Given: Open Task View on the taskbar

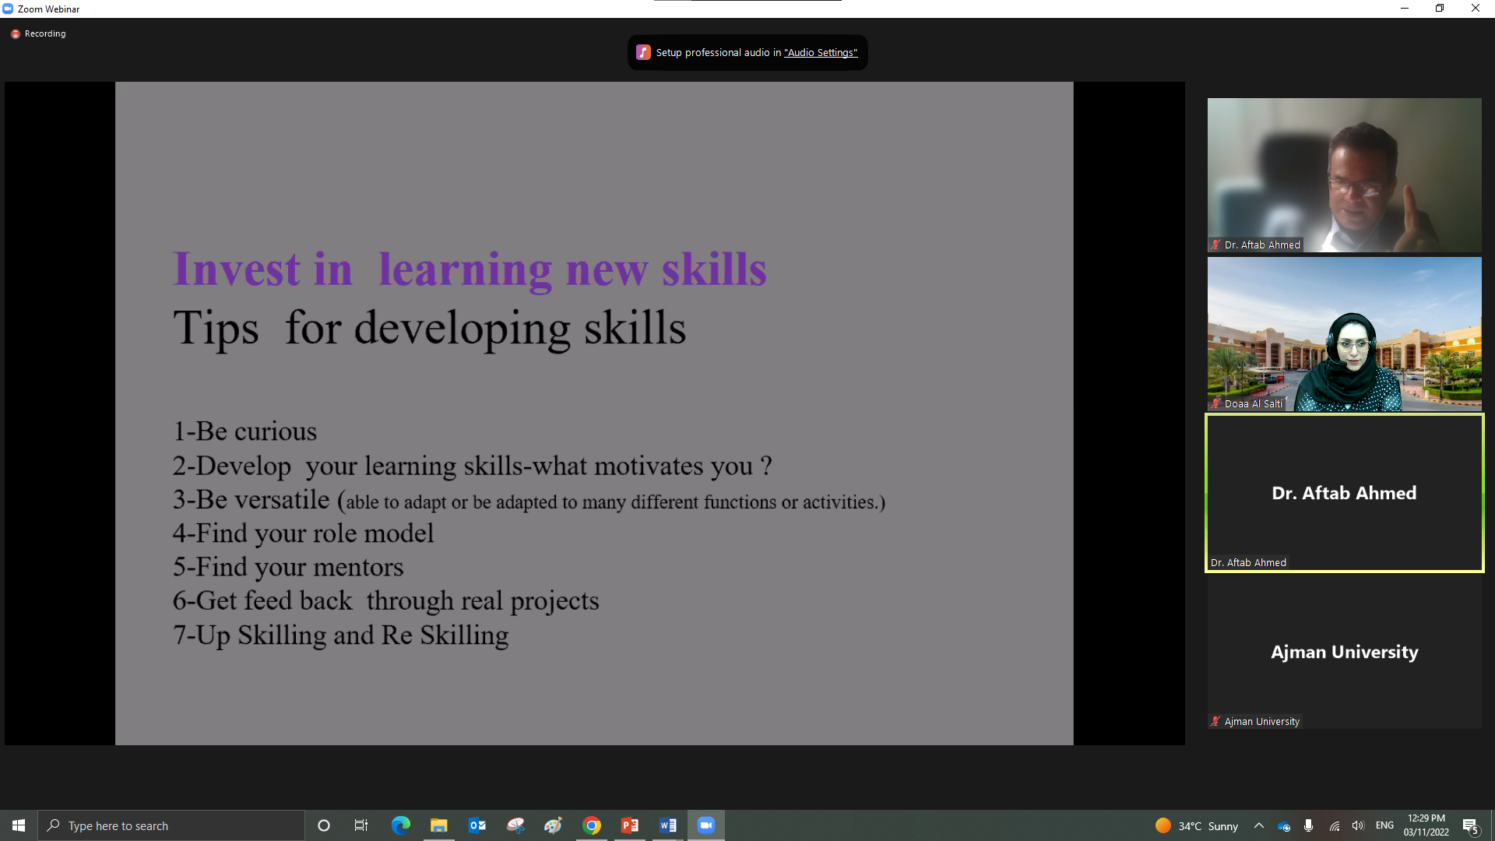Looking at the screenshot, I should click(x=361, y=825).
